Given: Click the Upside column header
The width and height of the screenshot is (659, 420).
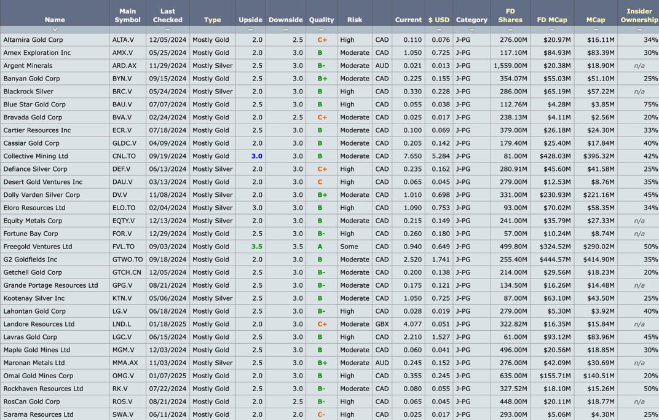Looking at the screenshot, I should coord(250,20).
